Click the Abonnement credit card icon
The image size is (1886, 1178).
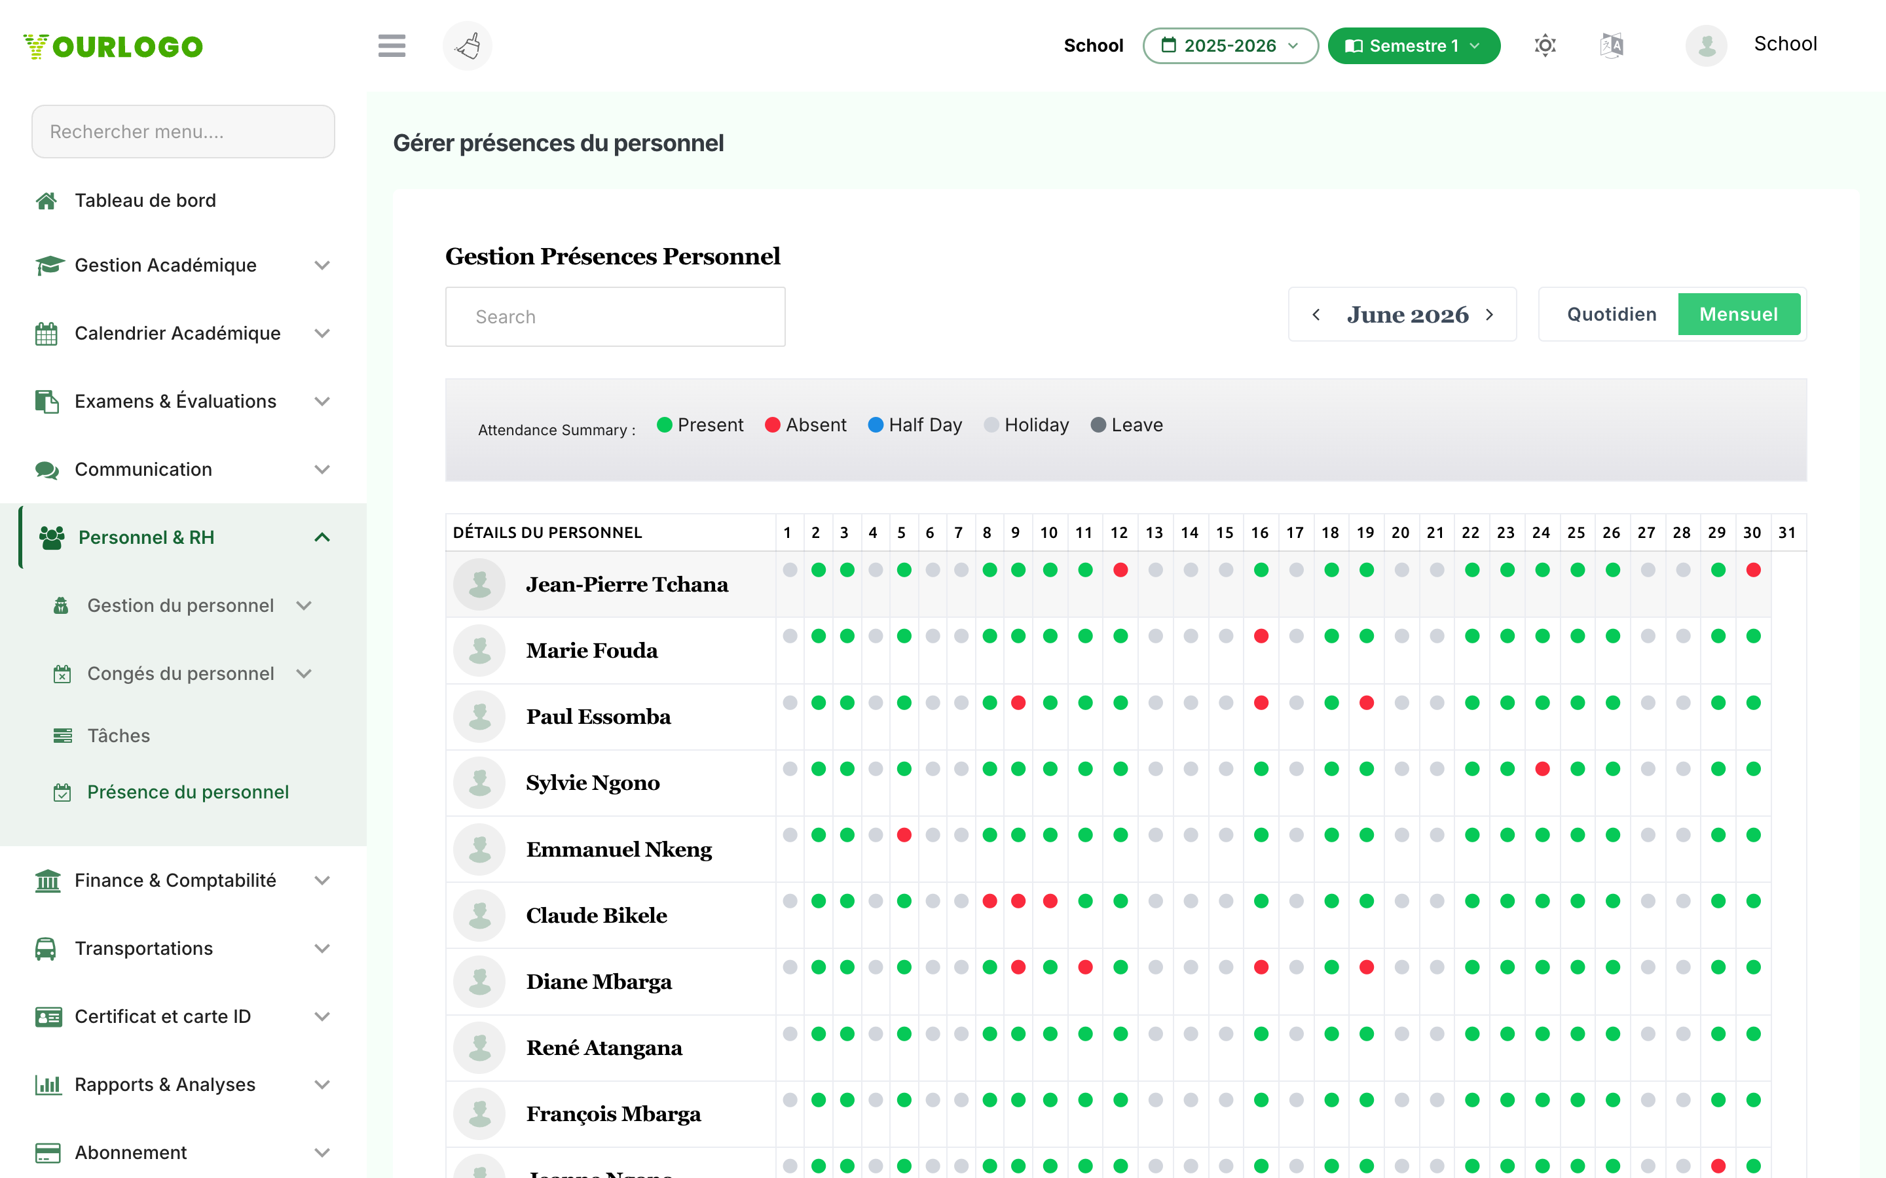click(x=48, y=1152)
